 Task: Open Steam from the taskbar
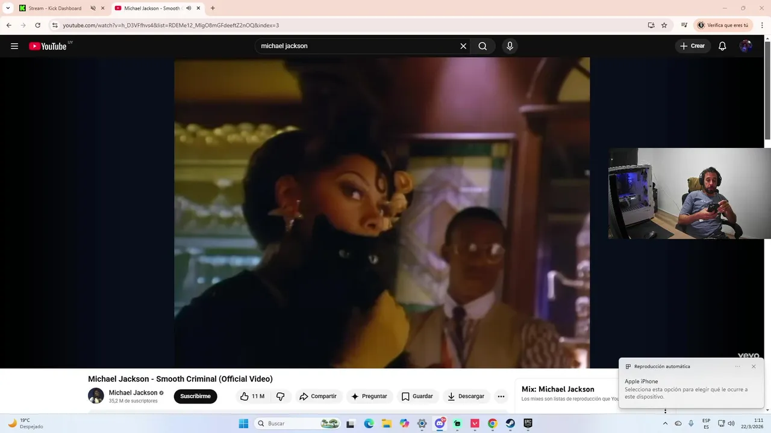[510, 423]
